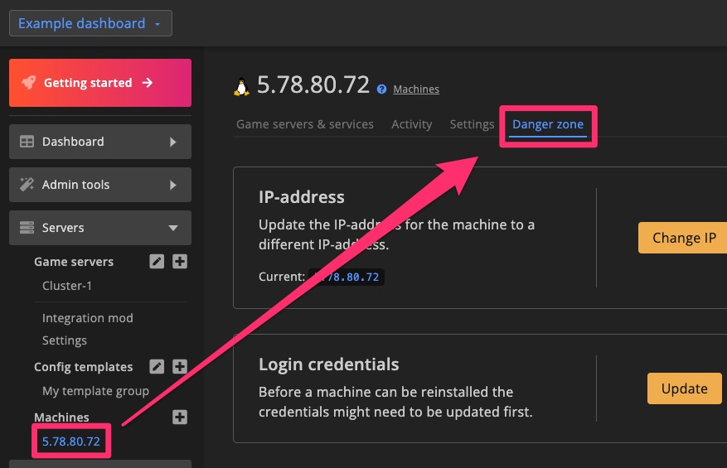Add a new machine with plus icon
Screen dimensions: 727x468
click(x=180, y=417)
